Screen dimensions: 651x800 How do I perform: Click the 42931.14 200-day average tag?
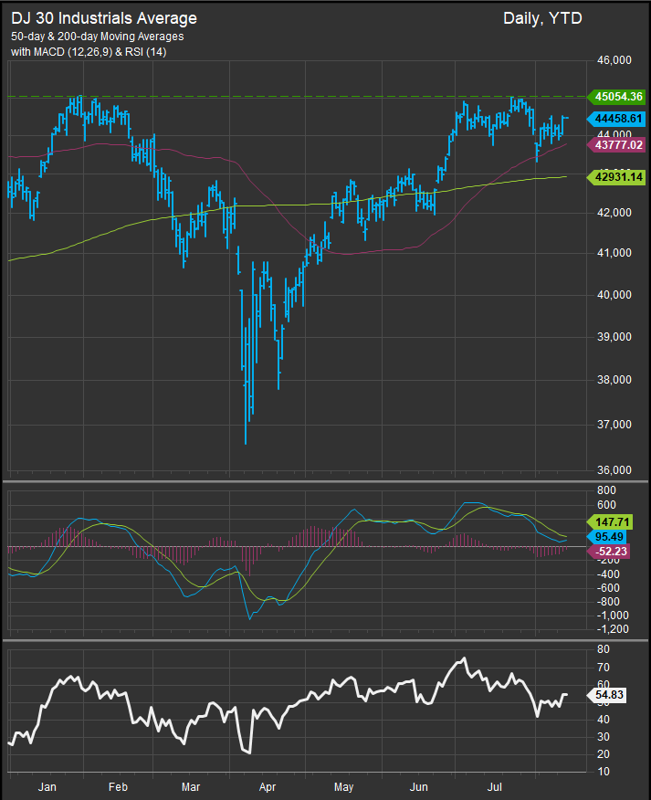(x=619, y=176)
